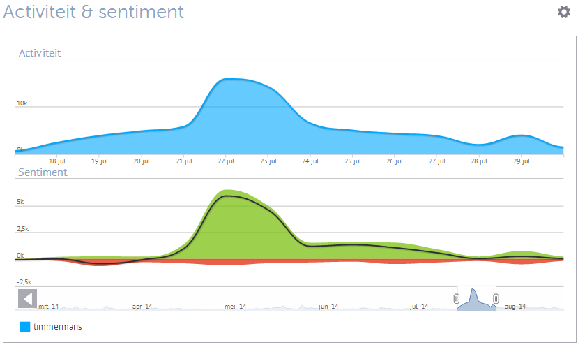Click the 10k activity axis label
This screenshot has width=578, height=345.
22,103
